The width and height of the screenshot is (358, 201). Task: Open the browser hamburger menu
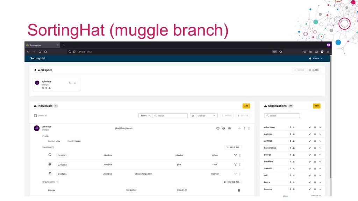click(x=328, y=52)
